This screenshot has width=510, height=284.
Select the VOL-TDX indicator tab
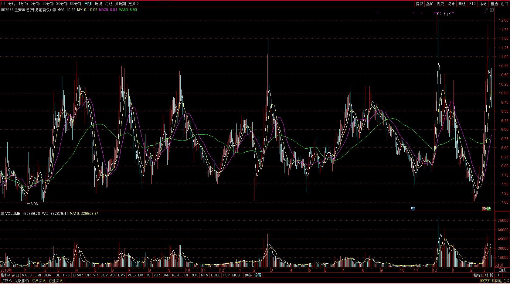[135, 275]
